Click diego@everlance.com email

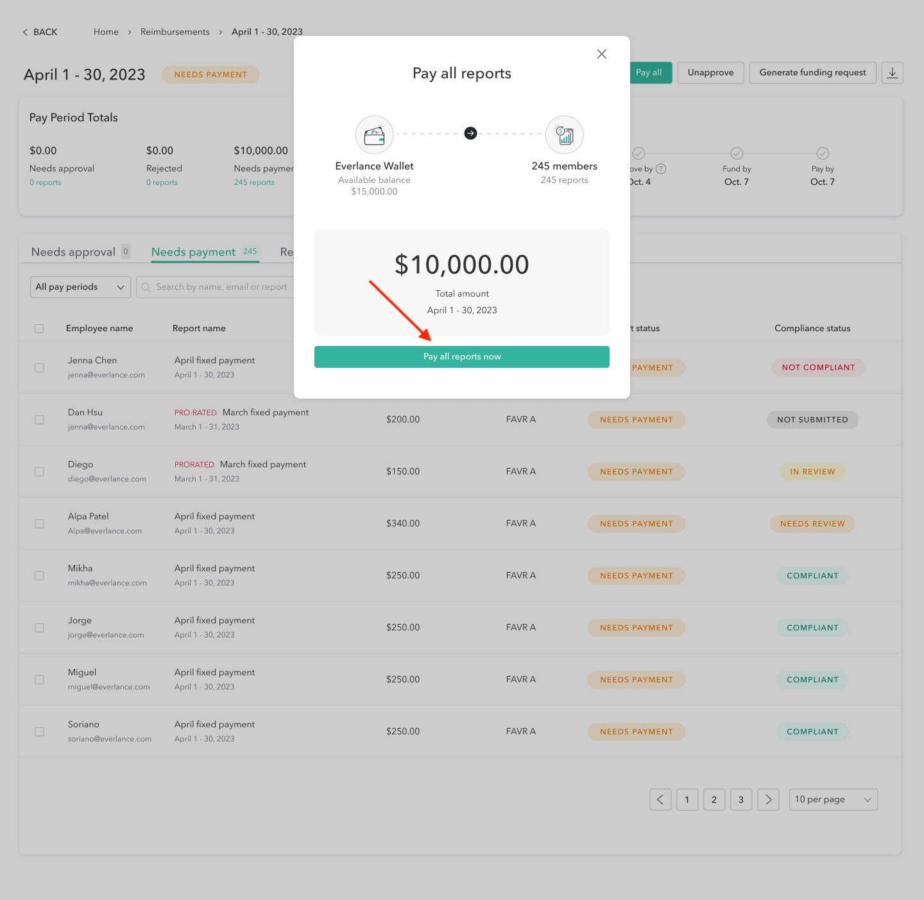[107, 479]
